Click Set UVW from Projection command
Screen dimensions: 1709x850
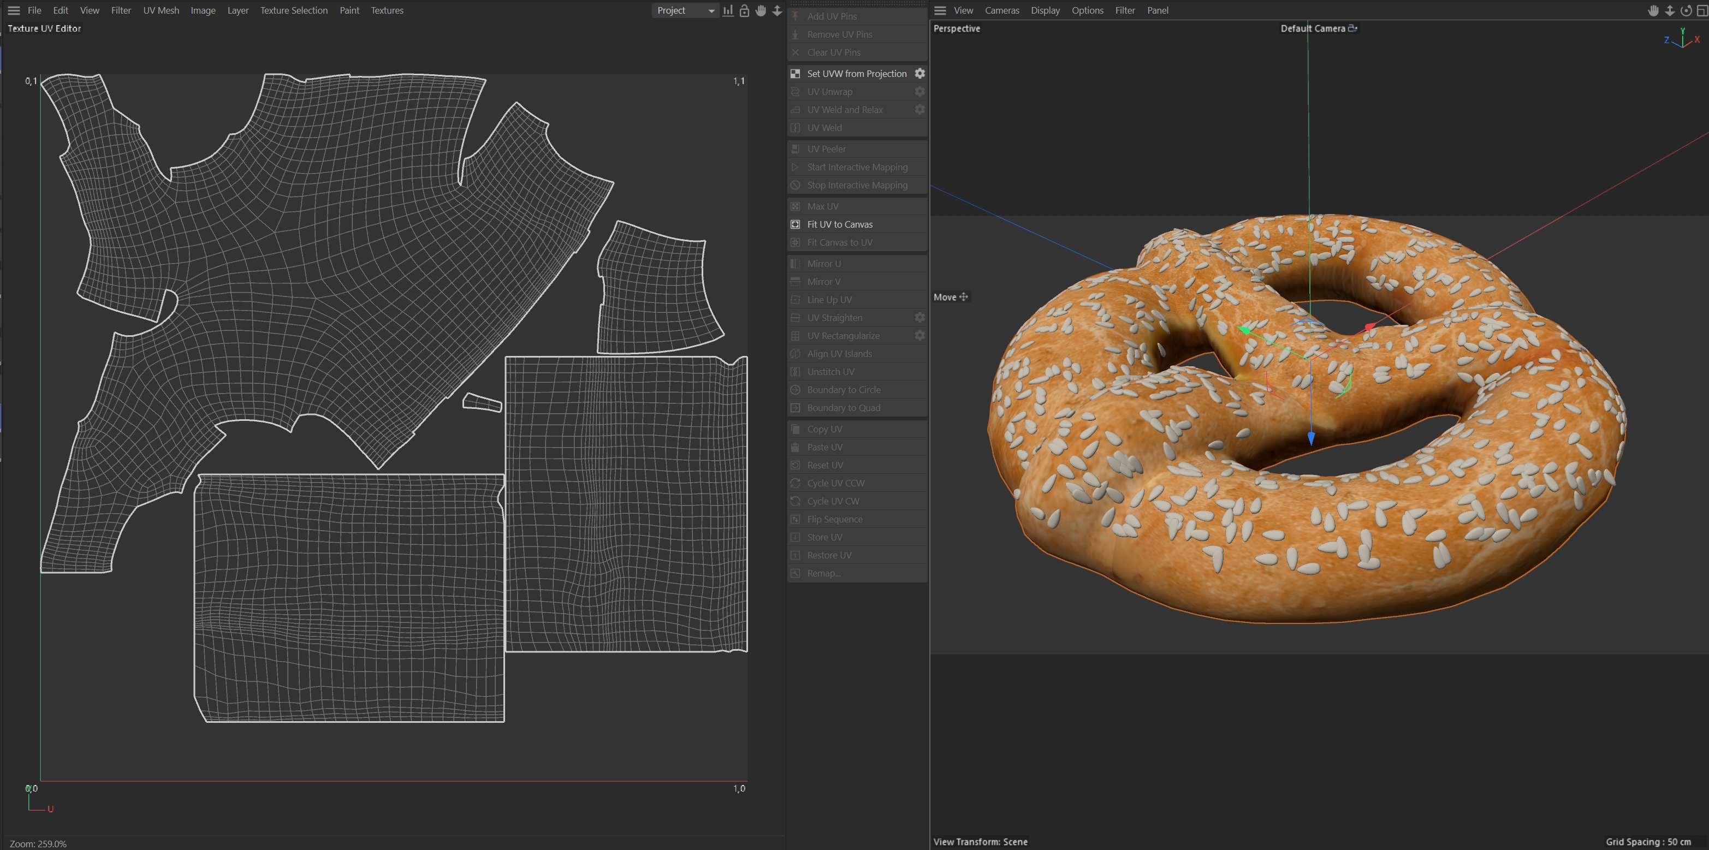click(856, 74)
